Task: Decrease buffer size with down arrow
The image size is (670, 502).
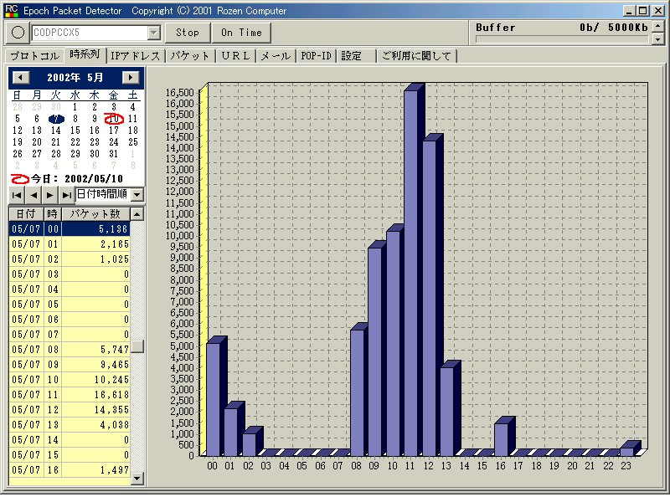Action: (x=658, y=39)
